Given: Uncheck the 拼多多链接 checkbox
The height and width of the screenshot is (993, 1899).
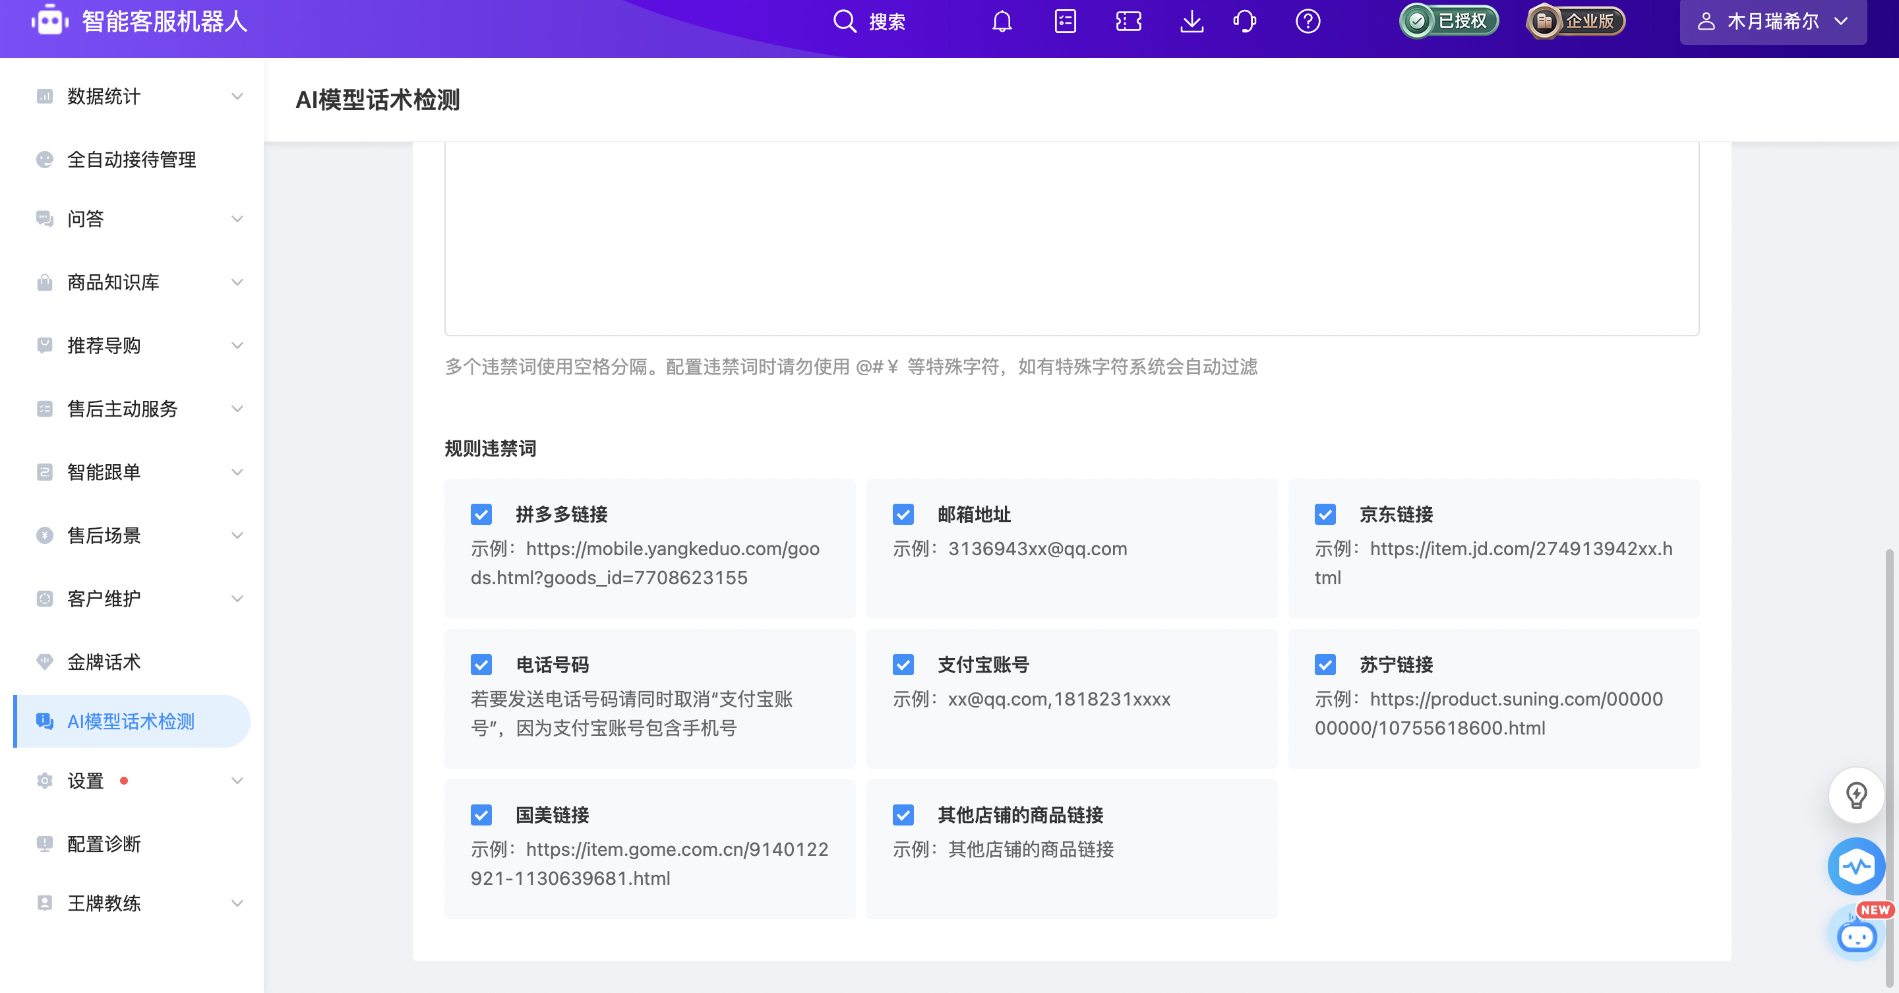Looking at the screenshot, I should coord(481,514).
